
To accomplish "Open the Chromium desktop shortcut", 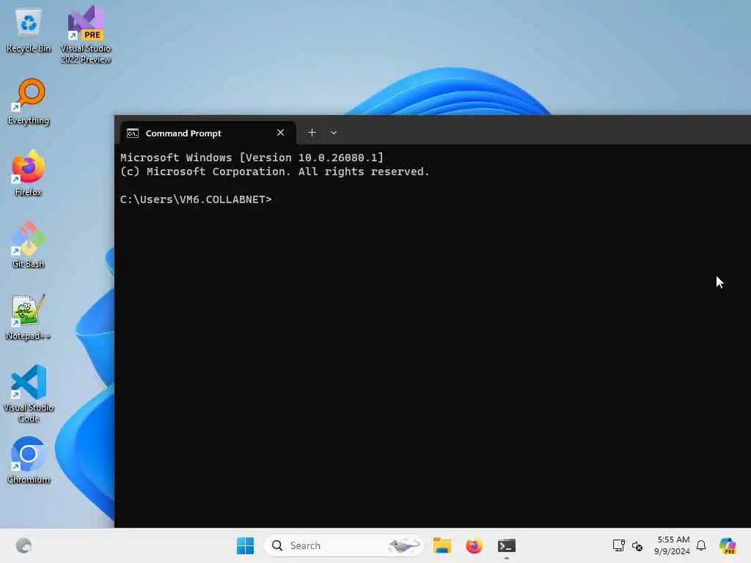I will pos(29,460).
